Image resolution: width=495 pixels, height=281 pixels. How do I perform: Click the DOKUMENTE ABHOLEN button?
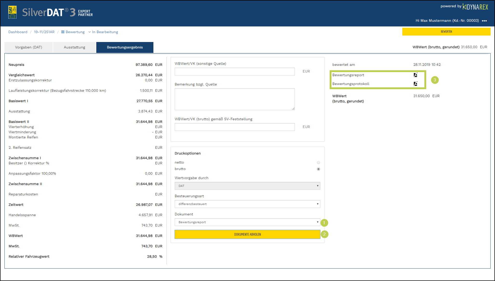tap(247, 234)
